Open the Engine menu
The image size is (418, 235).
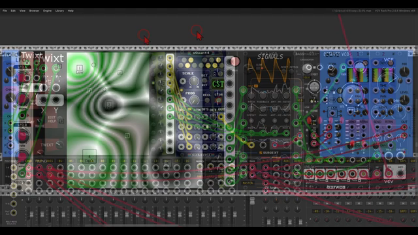click(47, 10)
